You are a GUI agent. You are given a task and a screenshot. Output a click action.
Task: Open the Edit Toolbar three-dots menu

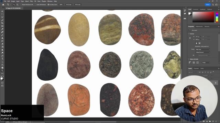click(2, 73)
